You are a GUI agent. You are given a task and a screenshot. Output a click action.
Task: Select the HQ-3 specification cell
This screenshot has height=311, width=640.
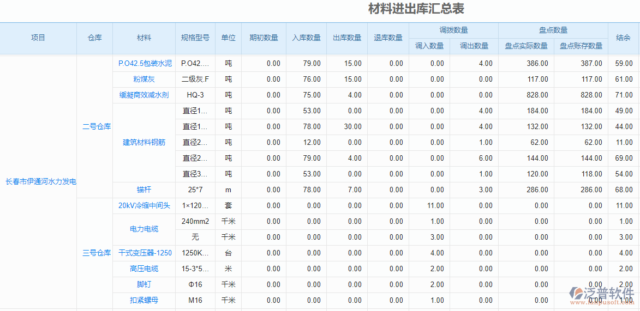tap(195, 95)
